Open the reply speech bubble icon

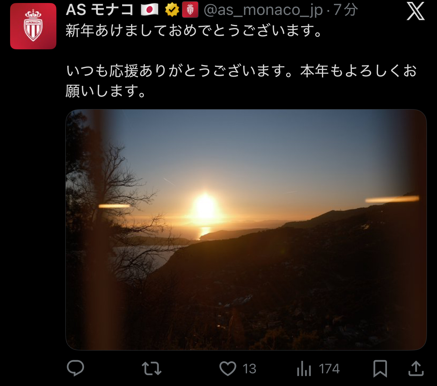point(75,368)
